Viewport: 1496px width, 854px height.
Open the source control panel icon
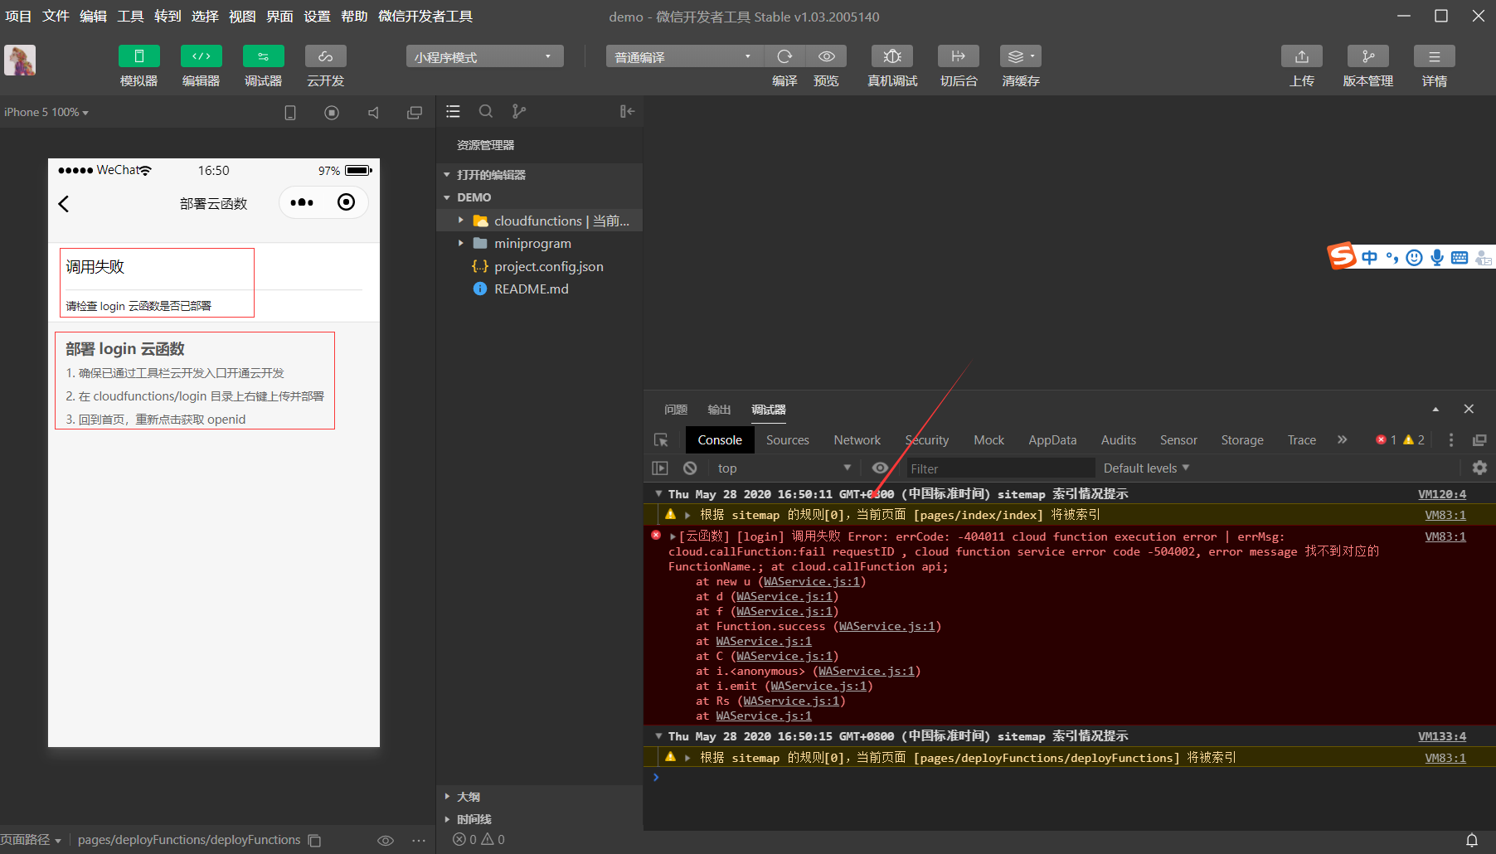point(519,111)
